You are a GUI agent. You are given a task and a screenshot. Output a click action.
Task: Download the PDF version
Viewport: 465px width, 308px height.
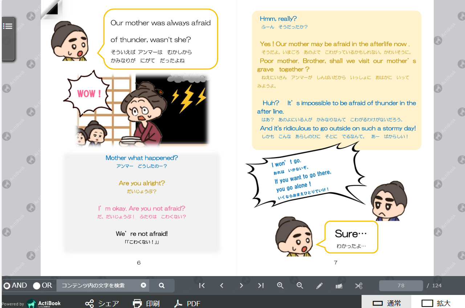tap(187, 303)
